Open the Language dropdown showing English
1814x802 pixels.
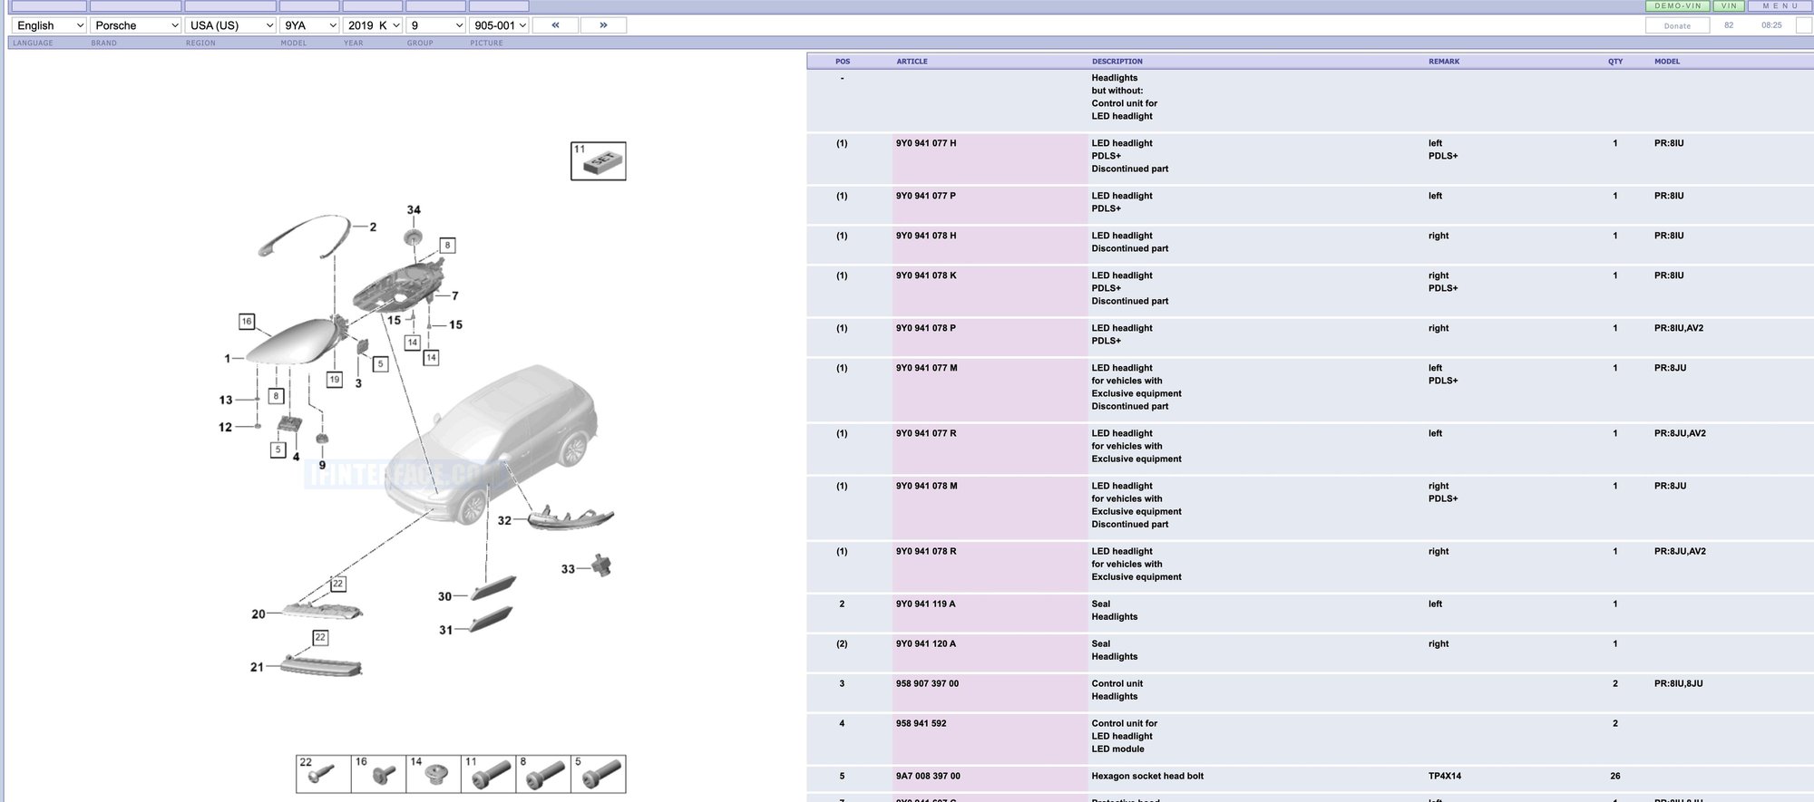49,25
